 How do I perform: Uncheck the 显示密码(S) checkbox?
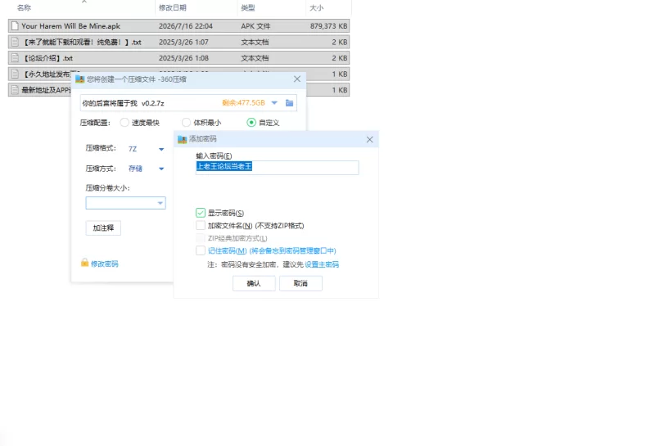(x=201, y=213)
